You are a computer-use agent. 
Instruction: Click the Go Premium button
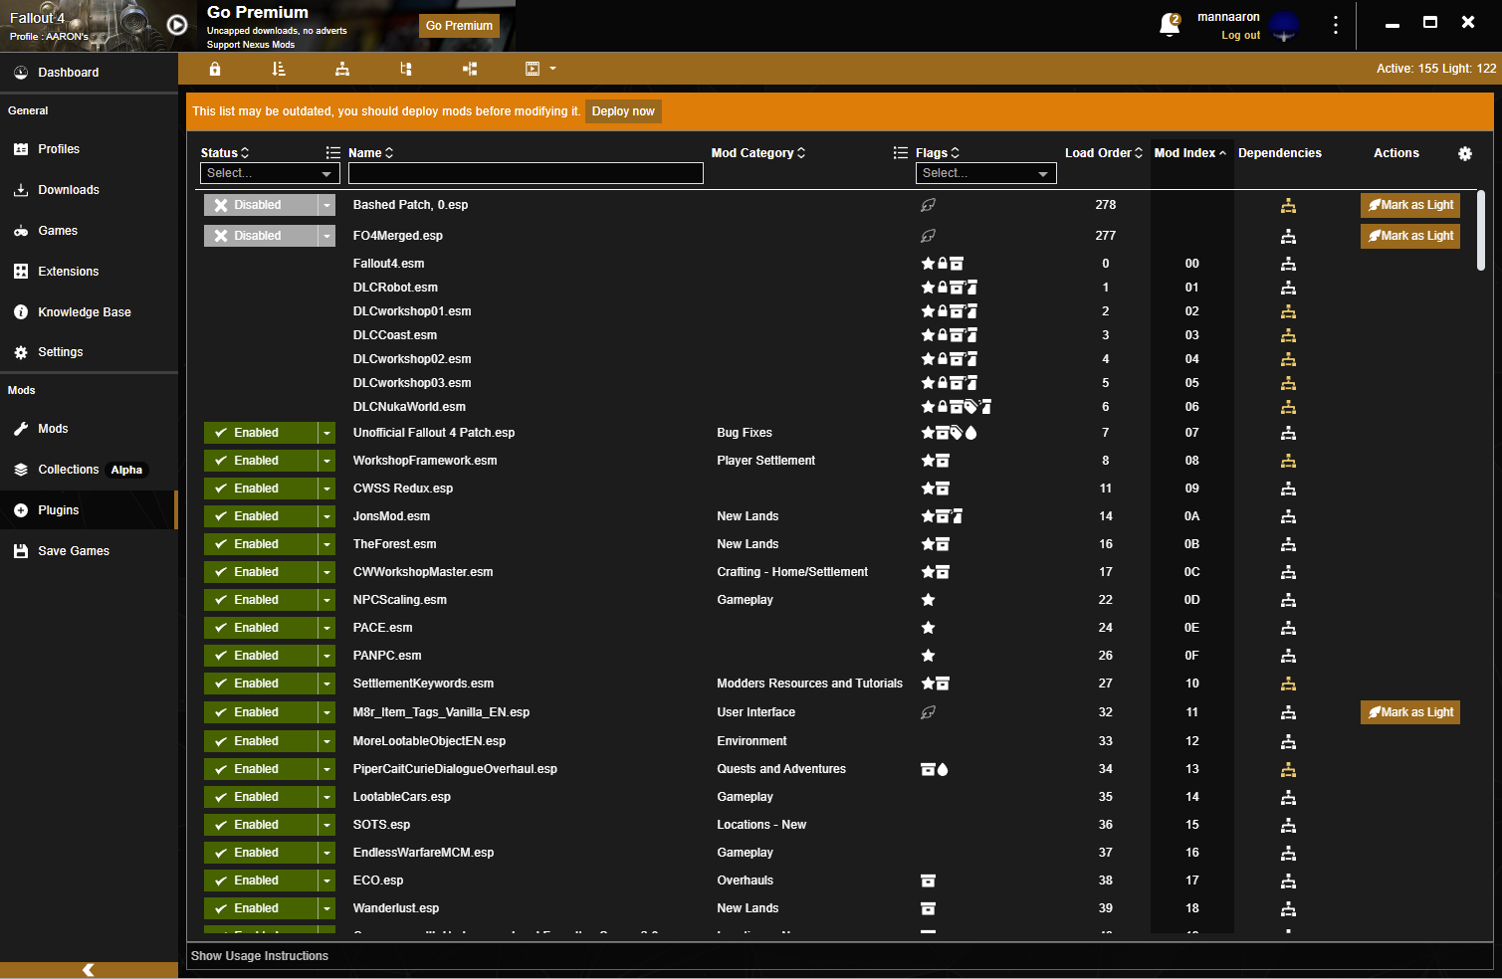pyautogui.click(x=459, y=26)
